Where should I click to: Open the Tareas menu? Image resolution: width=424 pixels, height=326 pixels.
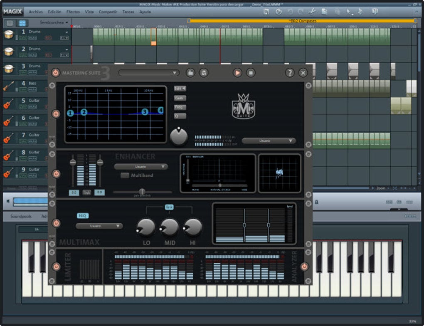128,12
